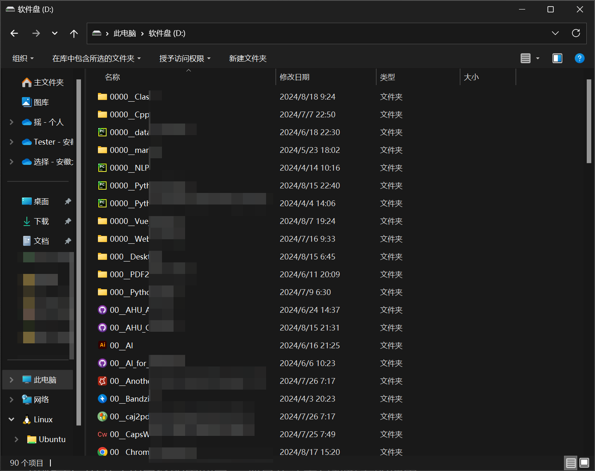
Task: Click the file list vertical scrollbar
Action: [x=589, y=121]
